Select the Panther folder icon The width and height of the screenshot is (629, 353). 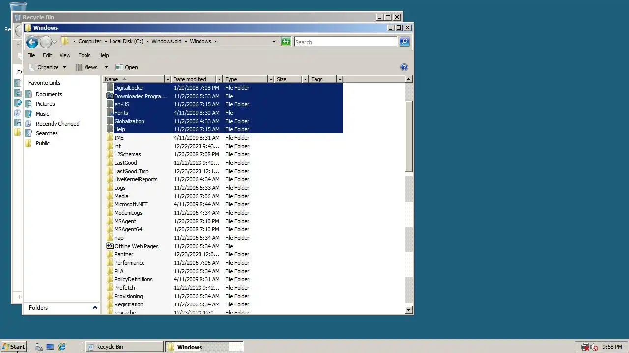pyautogui.click(x=110, y=254)
